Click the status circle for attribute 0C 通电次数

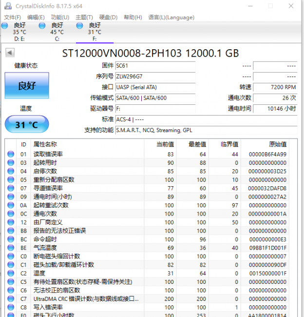[x=11, y=214]
